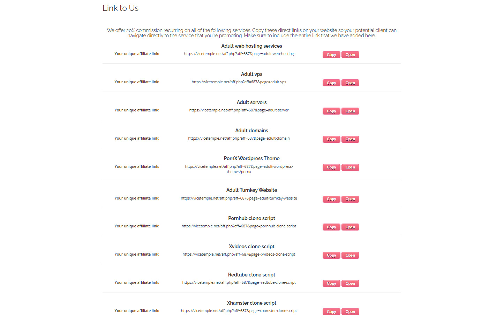This screenshot has height=320, width=489.
Task: Open the Xvideos clone script link
Action: tap(350, 256)
